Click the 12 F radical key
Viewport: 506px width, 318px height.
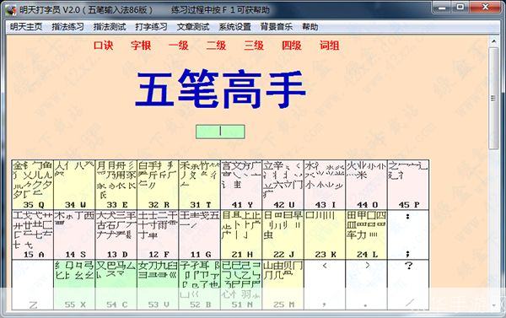click(x=158, y=234)
